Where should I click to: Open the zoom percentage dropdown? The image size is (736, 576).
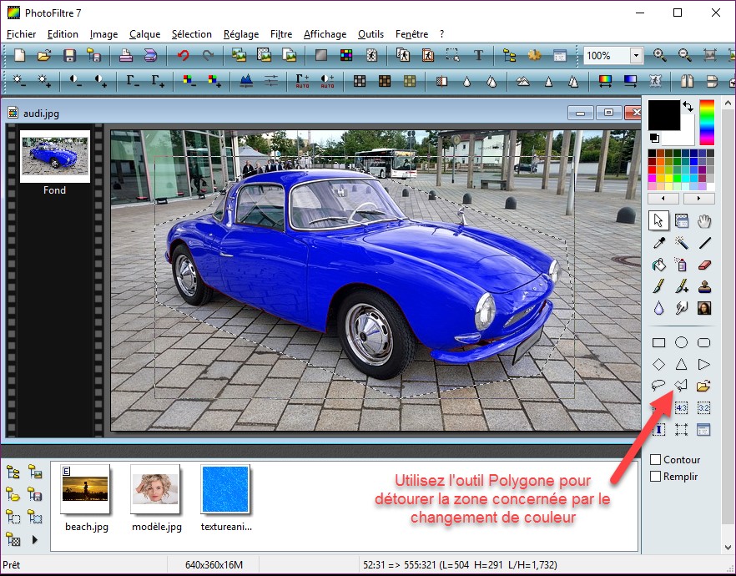click(x=636, y=56)
